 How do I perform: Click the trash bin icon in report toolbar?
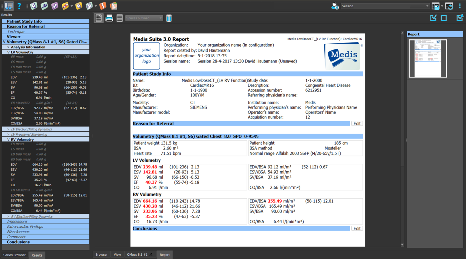(169, 18)
